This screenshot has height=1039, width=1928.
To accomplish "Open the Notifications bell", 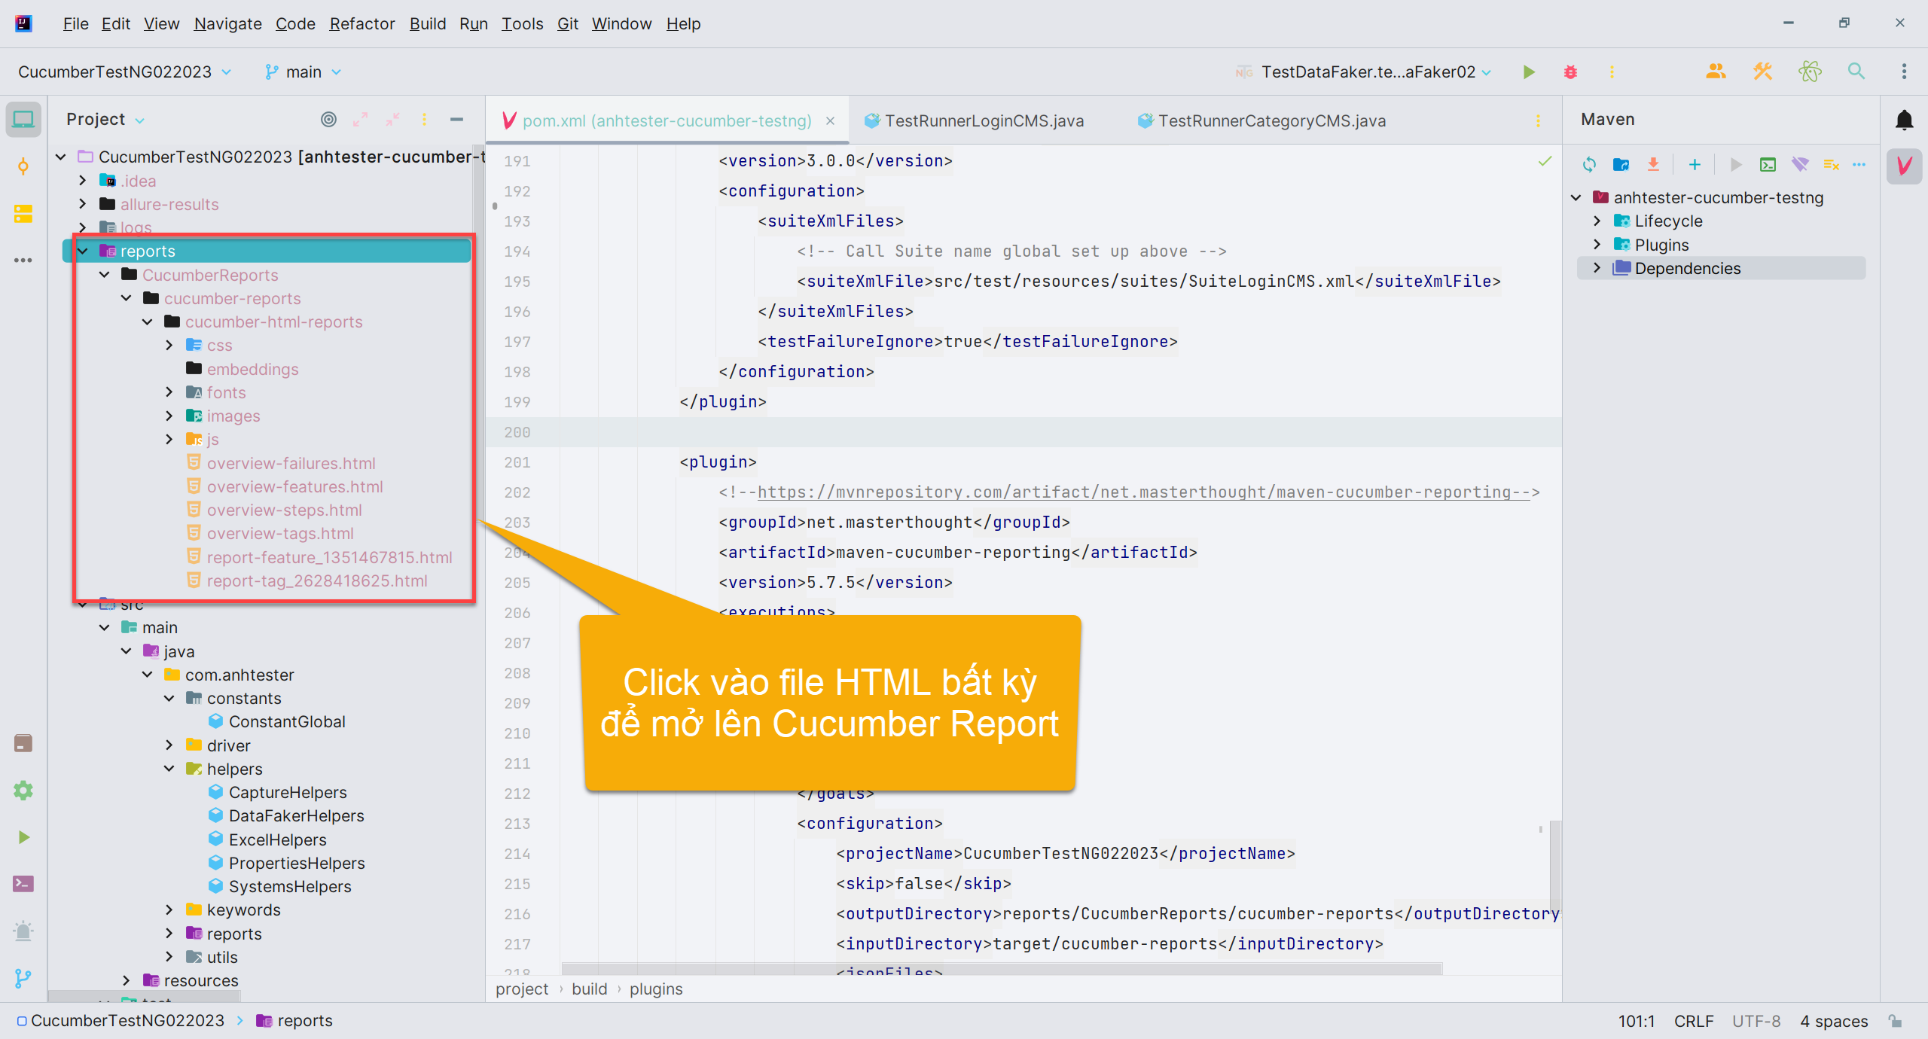I will coord(1904,120).
